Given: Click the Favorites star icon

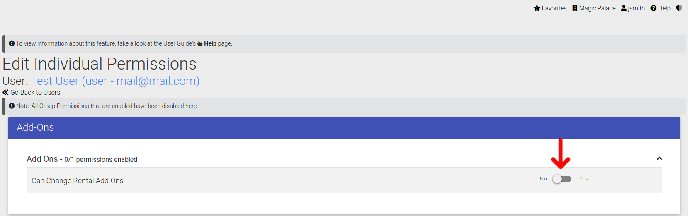Looking at the screenshot, I should 537,8.
